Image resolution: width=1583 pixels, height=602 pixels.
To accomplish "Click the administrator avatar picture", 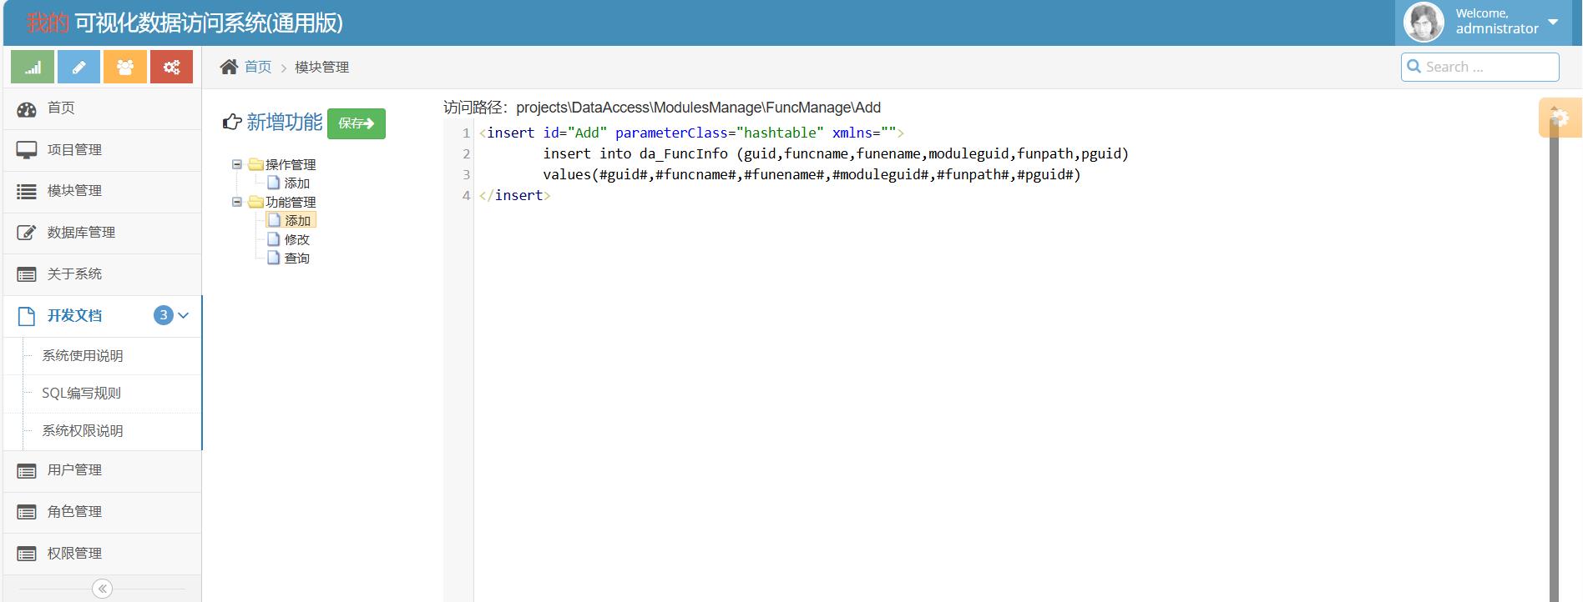I will (1424, 23).
